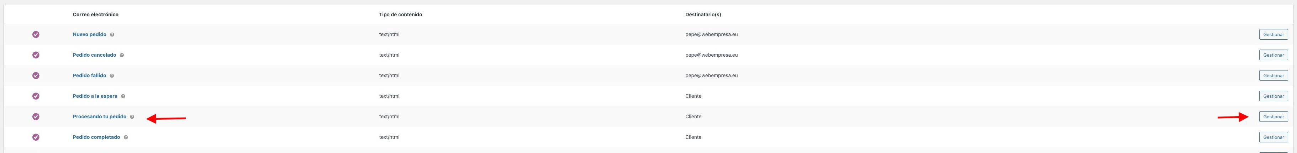Click the help icon next to Nuevo pedido
The image size is (1297, 153).
[x=112, y=35]
